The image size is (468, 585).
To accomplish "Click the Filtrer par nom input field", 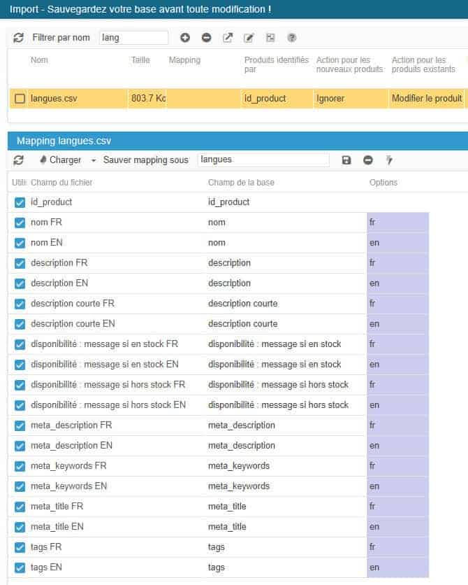I will (133, 38).
